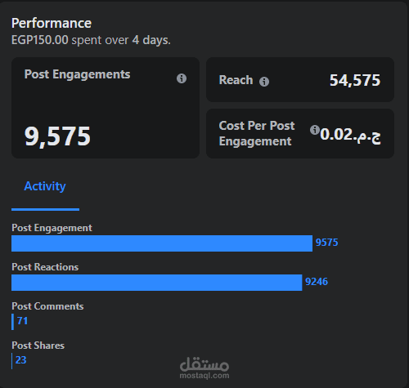The height and width of the screenshot is (388, 409).
Task: Open the Activity tab
Action: (x=45, y=186)
